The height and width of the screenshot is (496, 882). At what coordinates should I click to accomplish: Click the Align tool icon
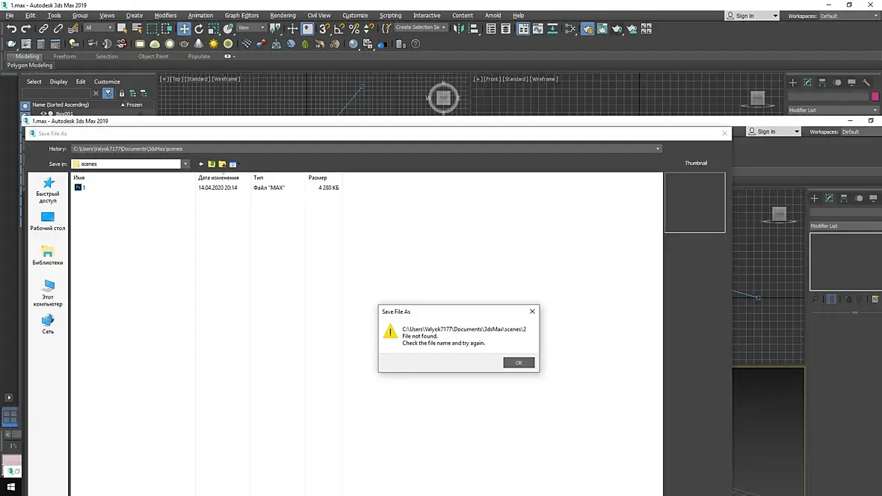click(474, 28)
